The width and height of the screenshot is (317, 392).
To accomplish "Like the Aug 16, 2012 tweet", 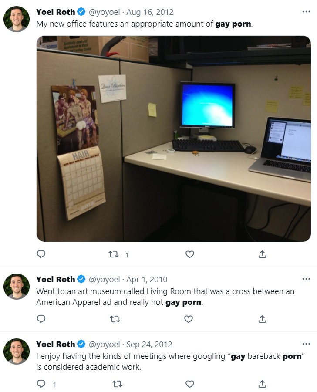I will click(x=190, y=254).
